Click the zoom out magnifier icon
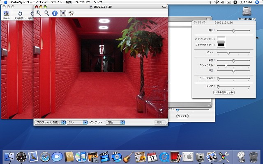263x164 pixels. tap(46, 13)
